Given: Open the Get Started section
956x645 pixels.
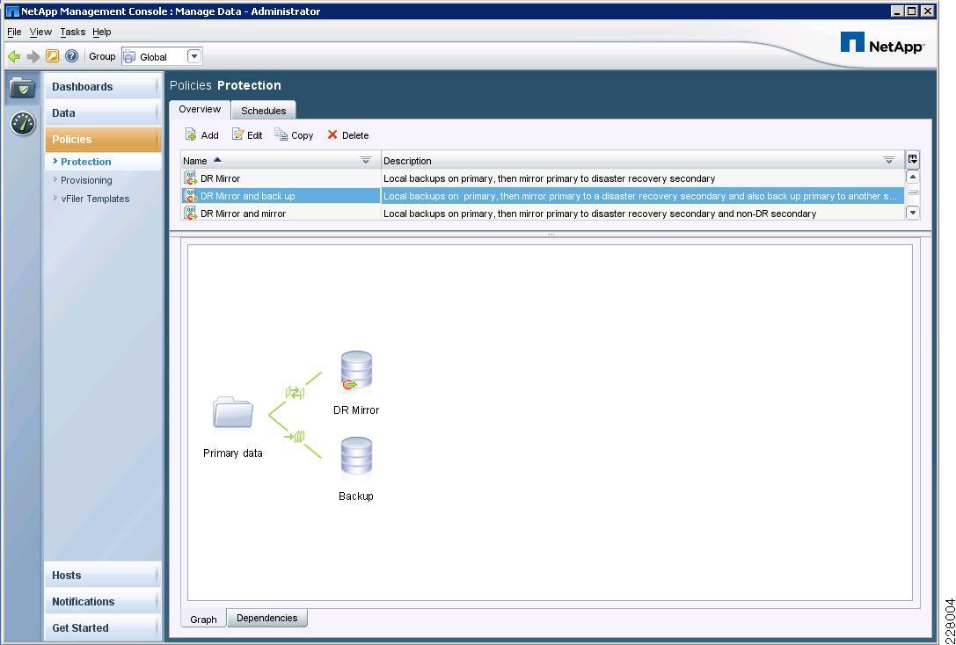Looking at the screenshot, I should coord(102,627).
